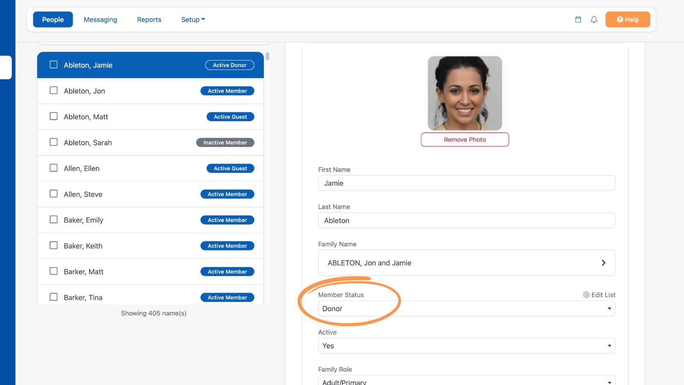This screenshot has height=385, width=684.
Task: Focus the Last Name field
Action: pyautogui.click(x=466, y=220)
